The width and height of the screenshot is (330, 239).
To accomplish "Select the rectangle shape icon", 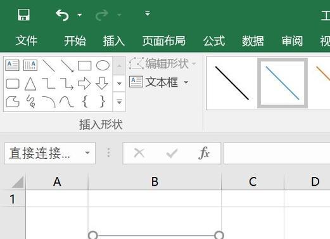I will (85, 65).
